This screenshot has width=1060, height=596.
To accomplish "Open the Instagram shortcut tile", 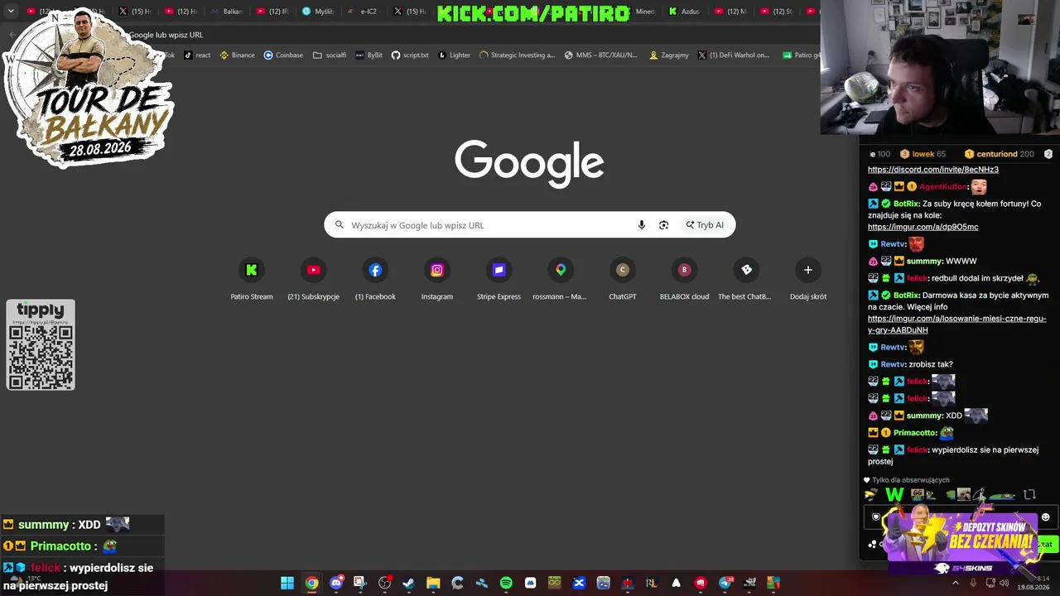I will pyautogui.click(x=437, y=280).
